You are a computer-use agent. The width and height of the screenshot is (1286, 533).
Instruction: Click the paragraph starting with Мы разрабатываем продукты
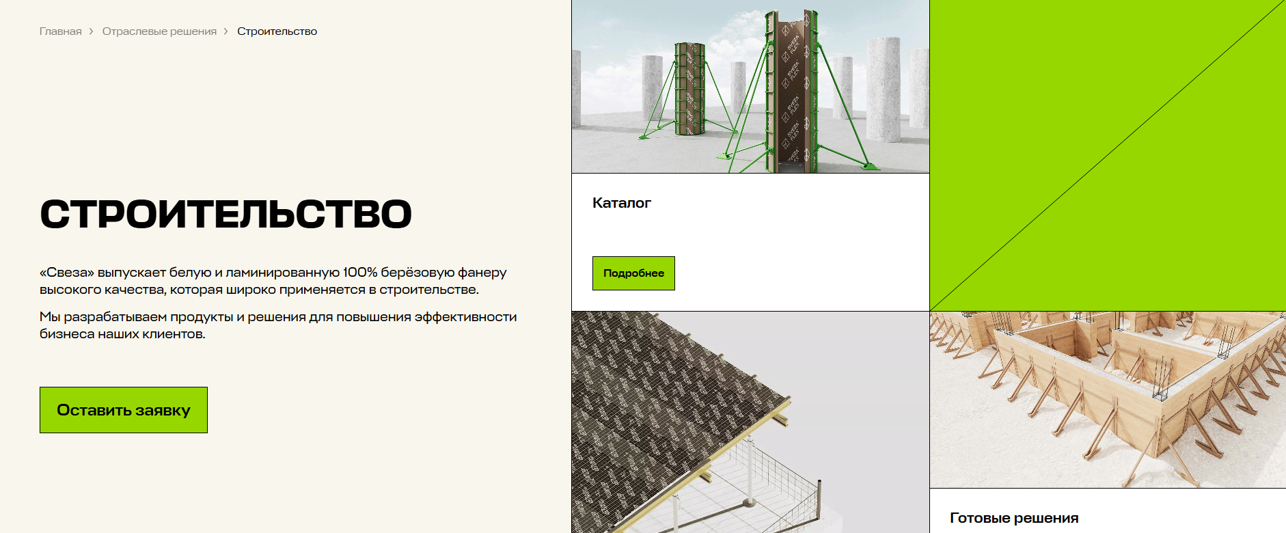tap(278, 325)
